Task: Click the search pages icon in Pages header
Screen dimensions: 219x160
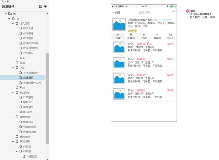Action: pos(45,6)
